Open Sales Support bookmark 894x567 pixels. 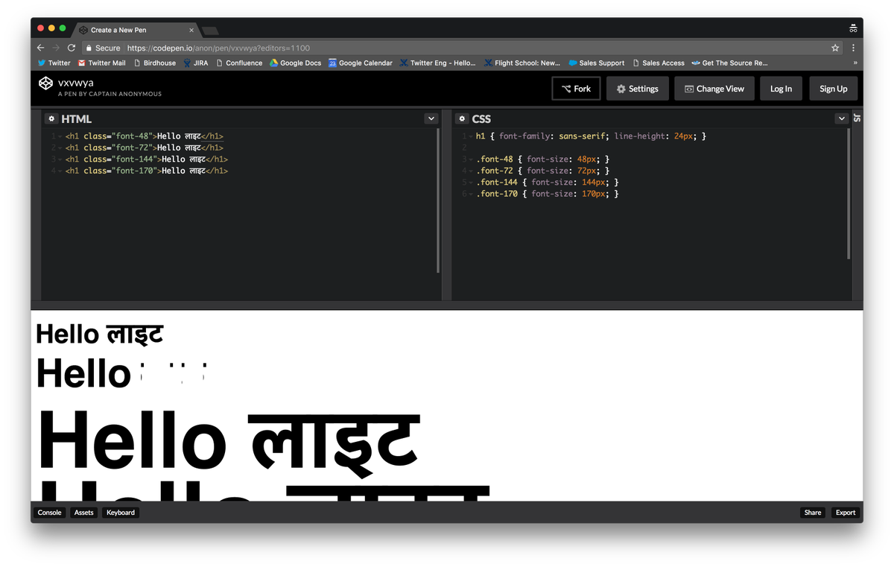[596, 63]
